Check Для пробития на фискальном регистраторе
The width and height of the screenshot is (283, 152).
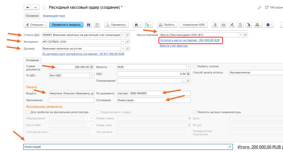(x=28, y=112)
